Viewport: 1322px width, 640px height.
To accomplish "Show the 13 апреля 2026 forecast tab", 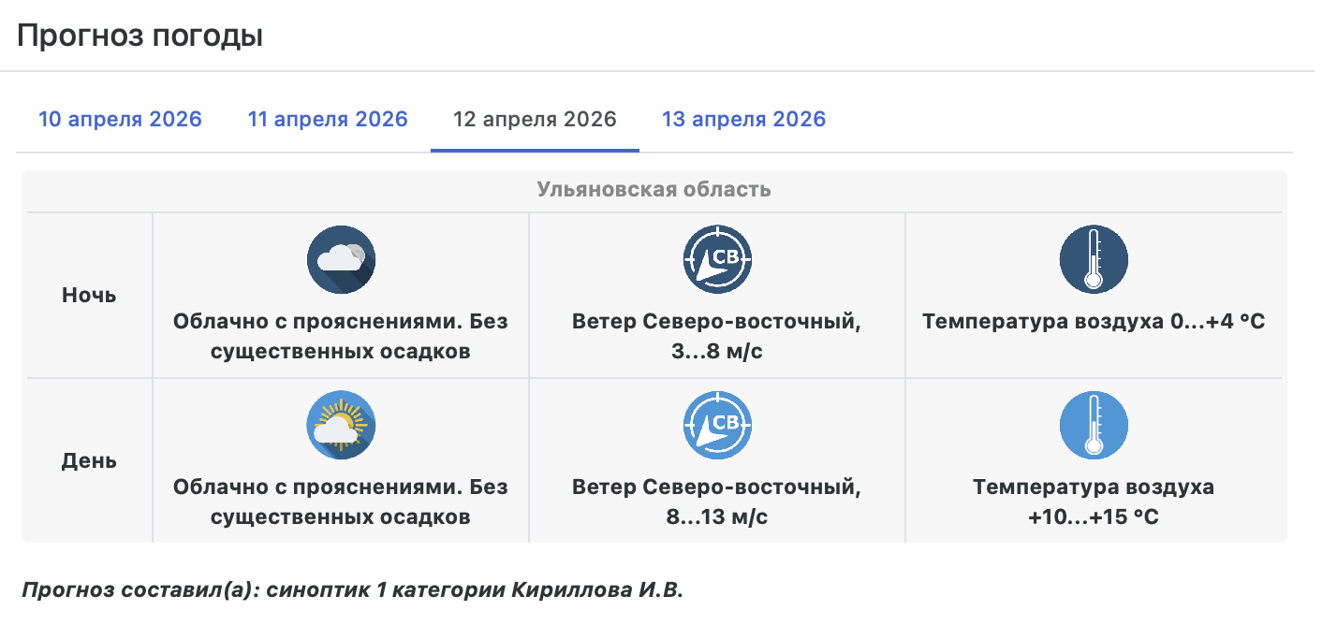I will [743, 120].
